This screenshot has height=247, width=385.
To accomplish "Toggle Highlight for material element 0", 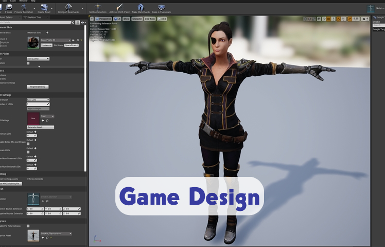I will coord(1,43).
